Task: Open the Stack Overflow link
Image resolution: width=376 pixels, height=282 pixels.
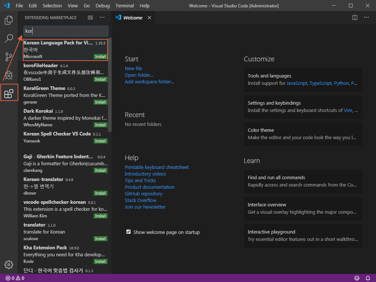Action: (140, 200)
